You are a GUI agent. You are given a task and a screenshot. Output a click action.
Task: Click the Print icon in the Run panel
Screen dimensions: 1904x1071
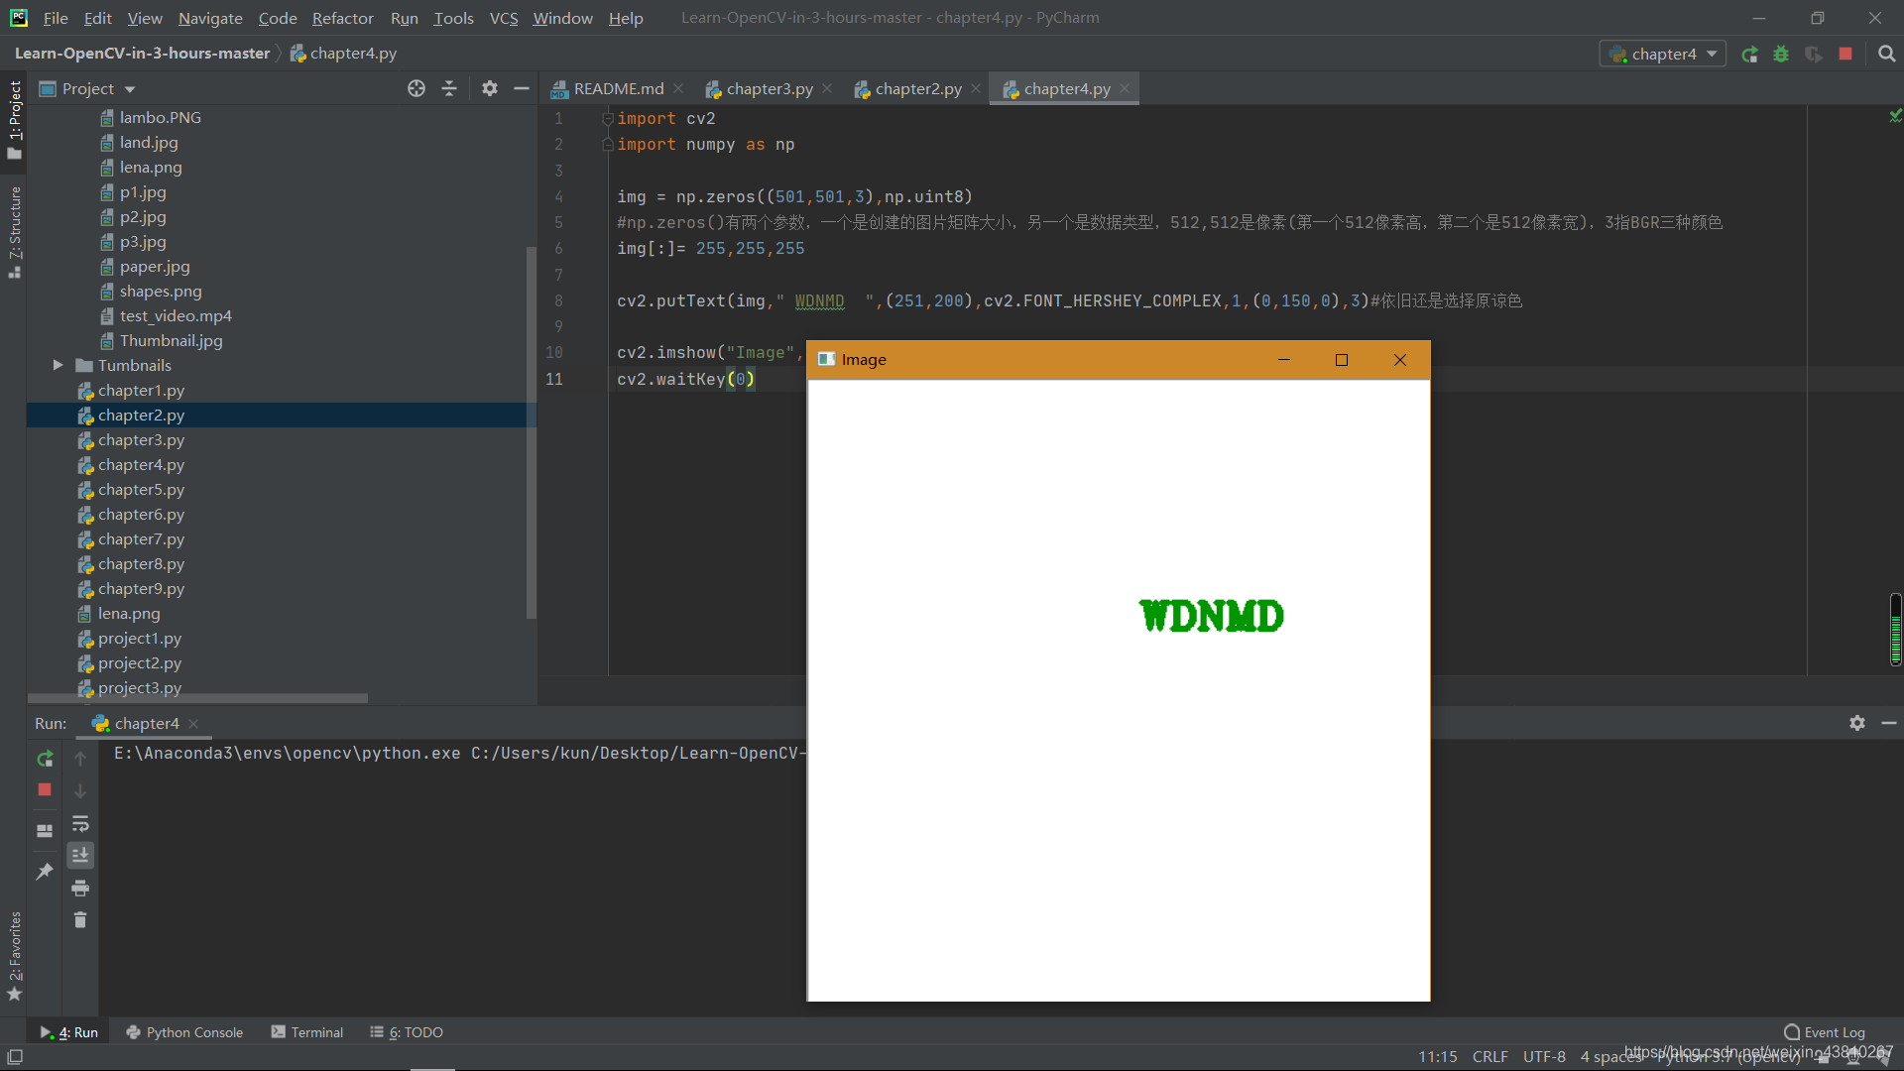click(x=80, y=888)
